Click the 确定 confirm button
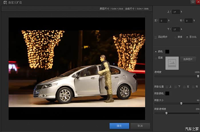The width and height of the screenshot is (200, 132). pyautogui.click(x=119, y=126)
